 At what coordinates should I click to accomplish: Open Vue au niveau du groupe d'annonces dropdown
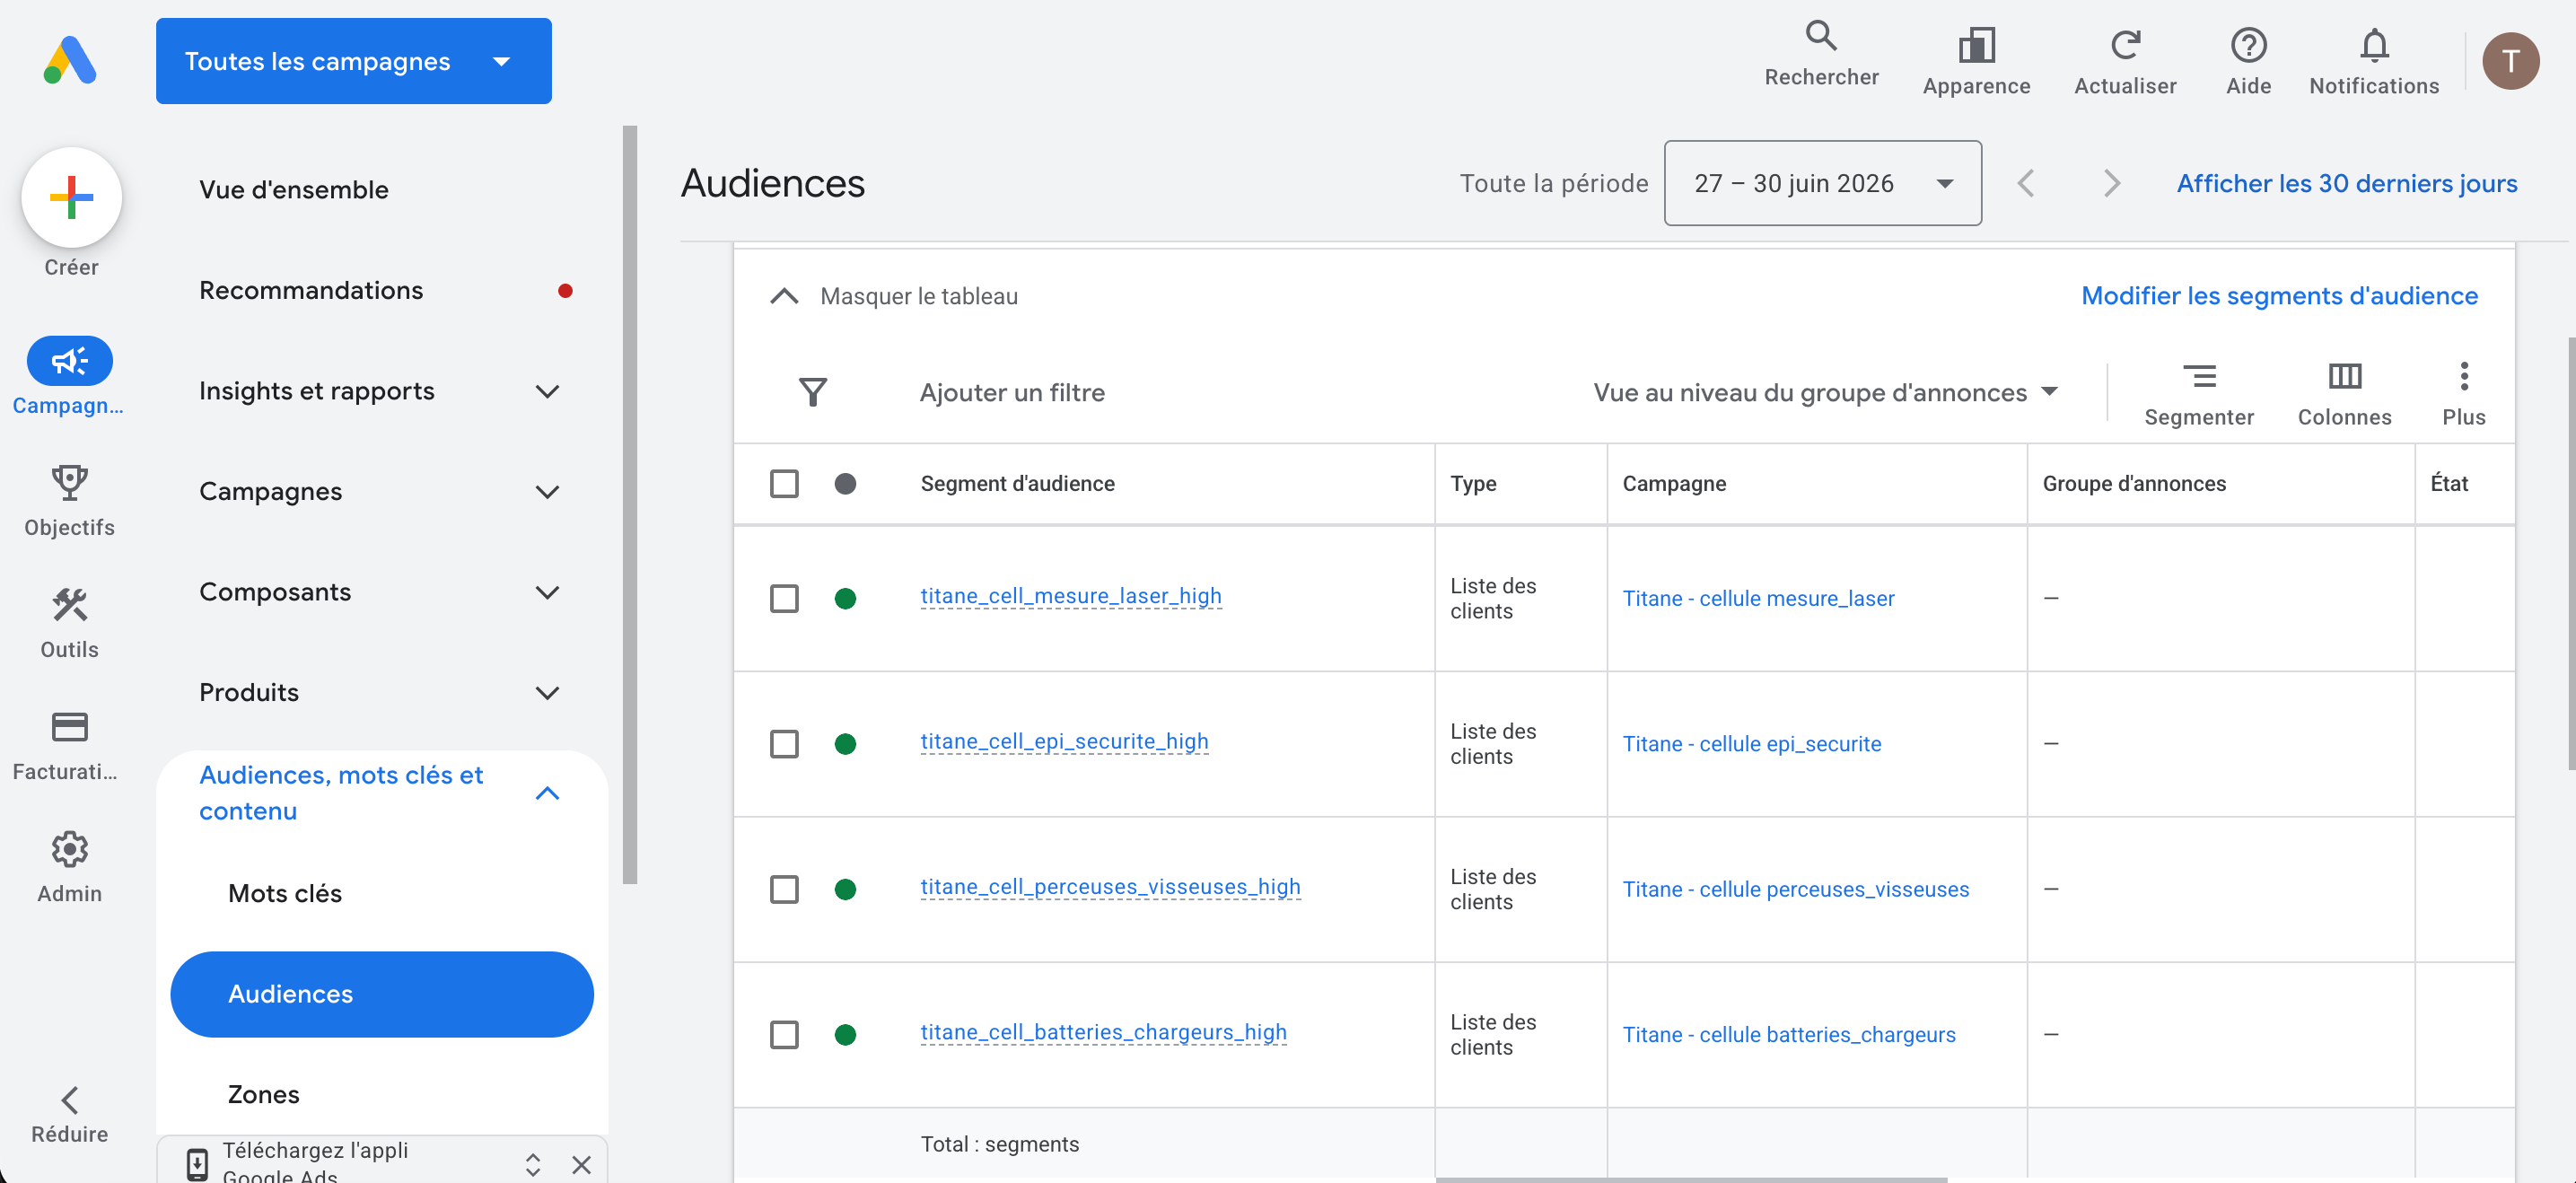pyautogui.click(x=1824, y=393)
